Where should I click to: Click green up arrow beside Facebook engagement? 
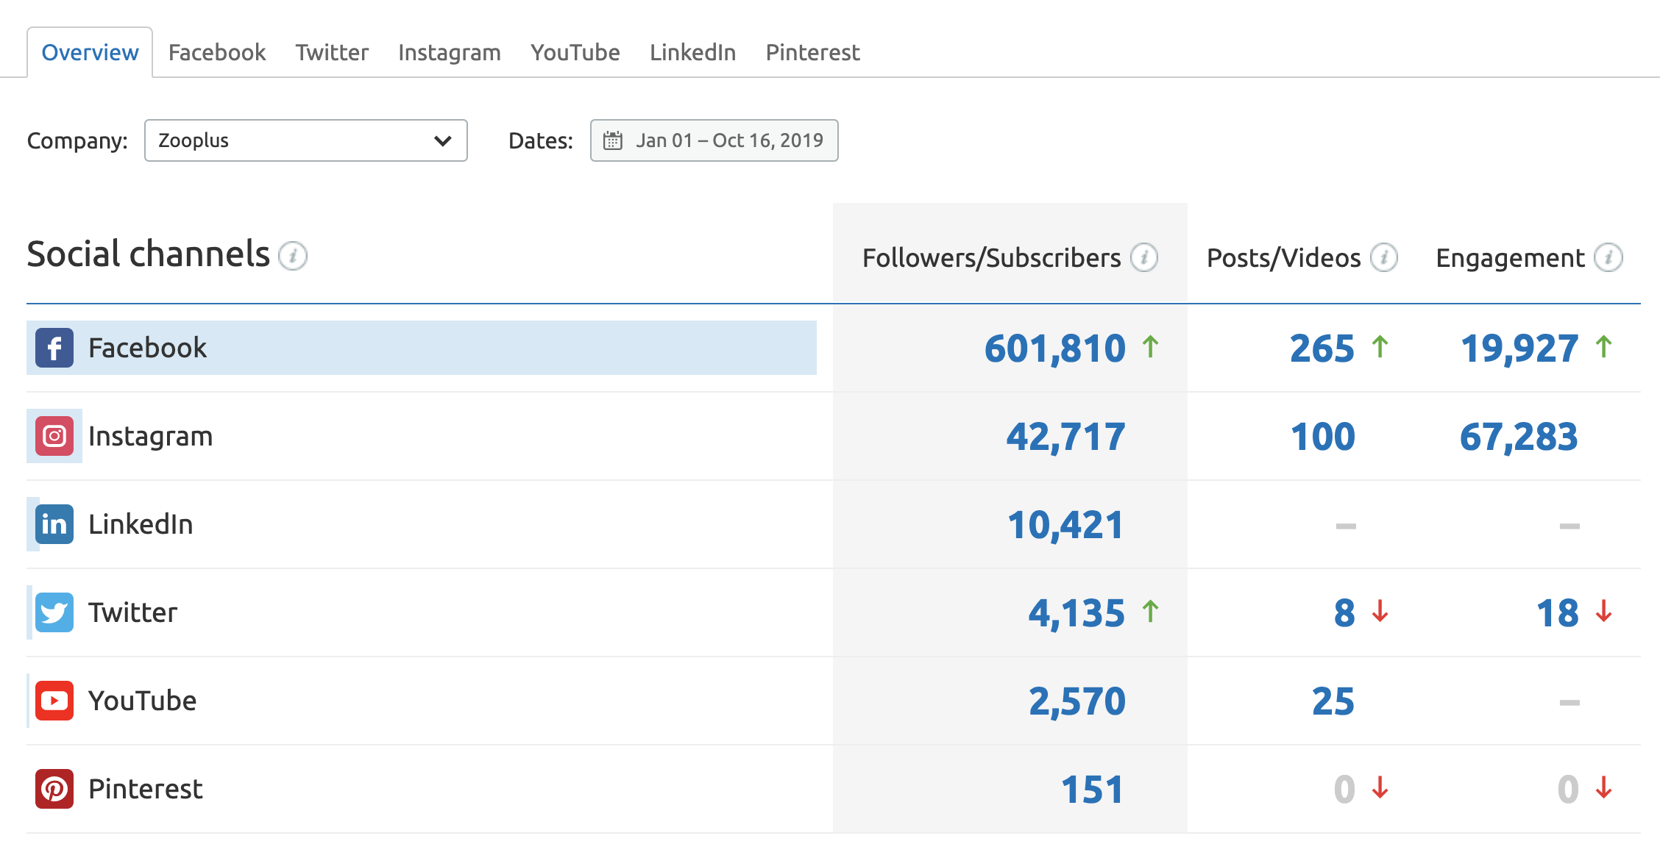pos(1604,346)
